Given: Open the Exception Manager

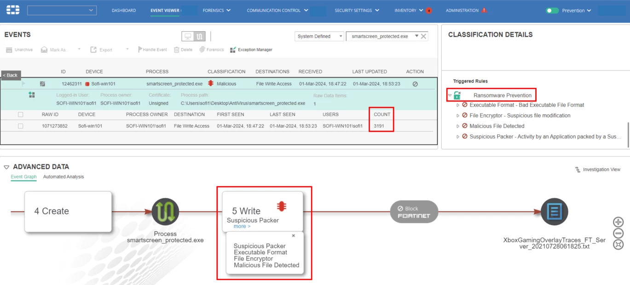Looking at the screenshot, I should (251, 50).
